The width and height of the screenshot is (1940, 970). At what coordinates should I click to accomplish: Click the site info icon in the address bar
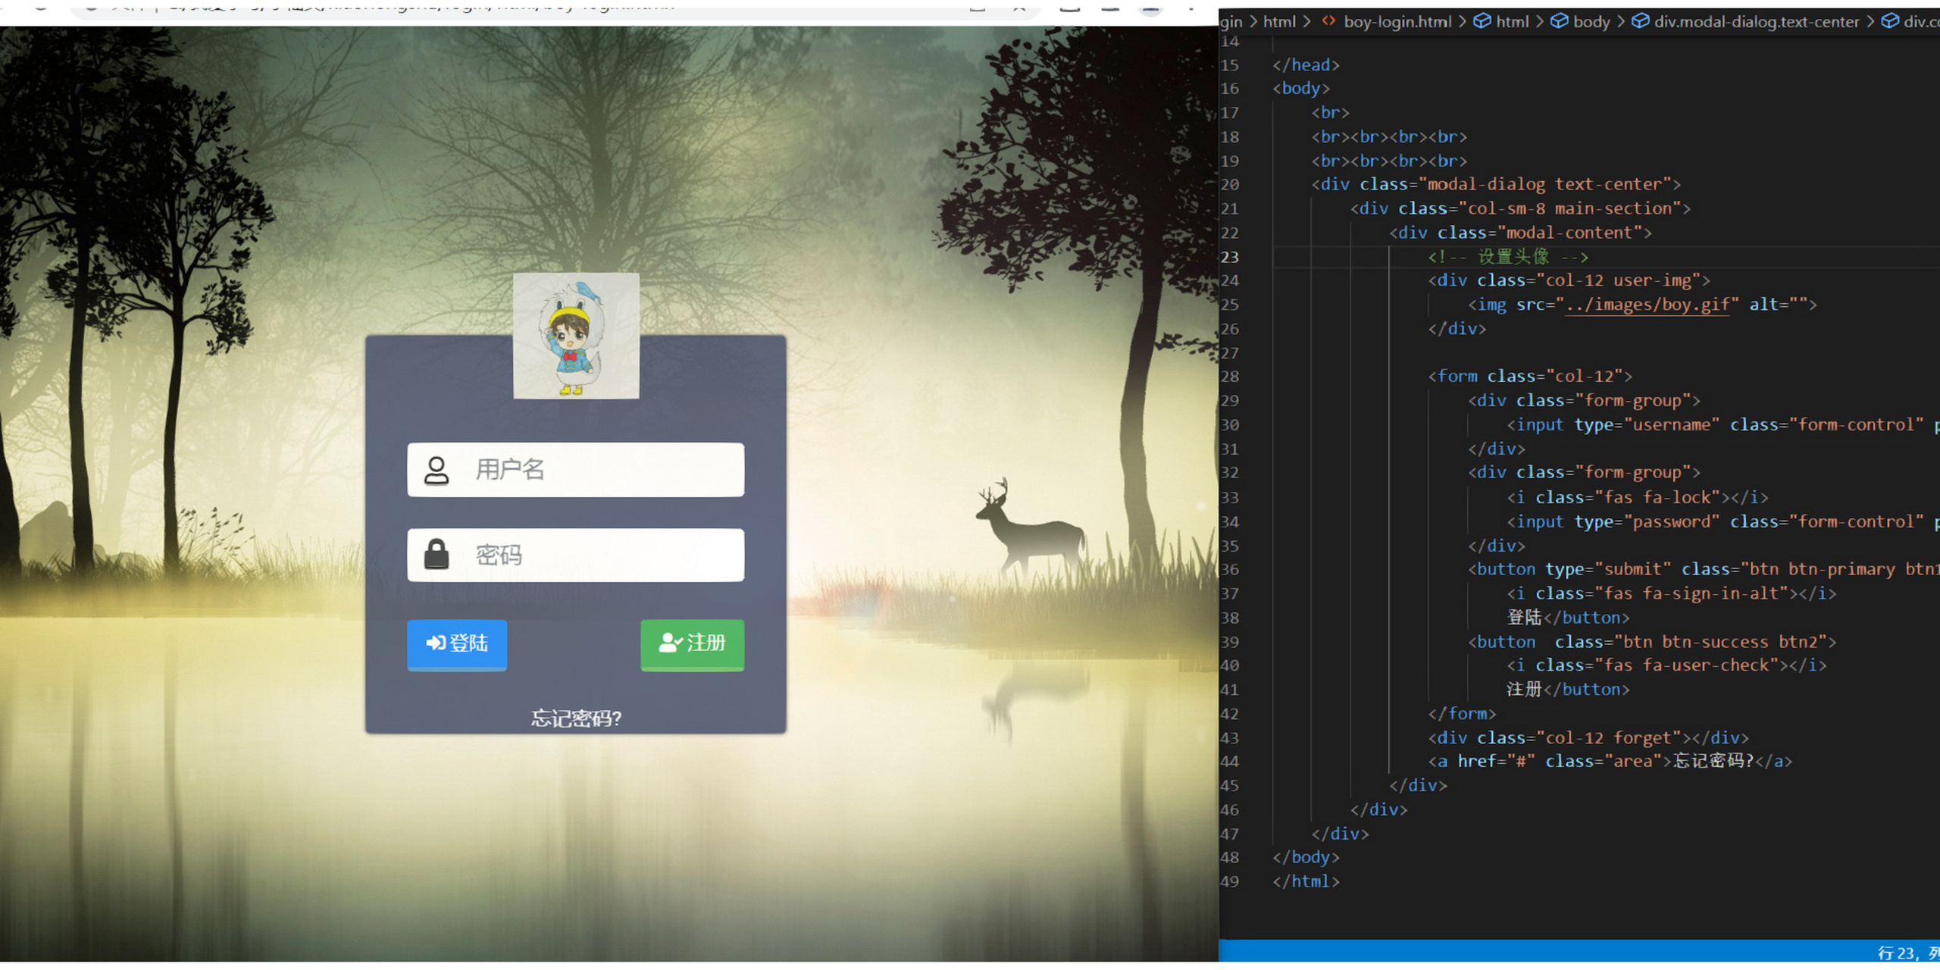[x=90, y=6]
